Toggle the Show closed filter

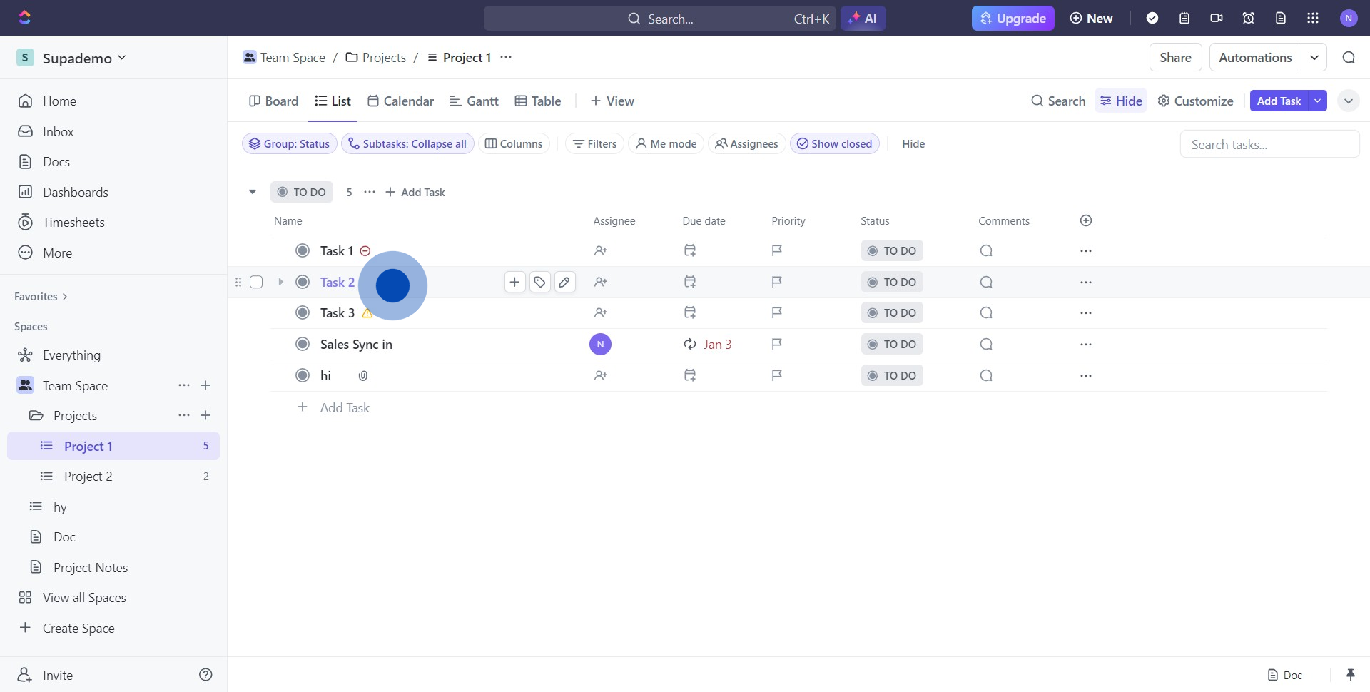834,144
